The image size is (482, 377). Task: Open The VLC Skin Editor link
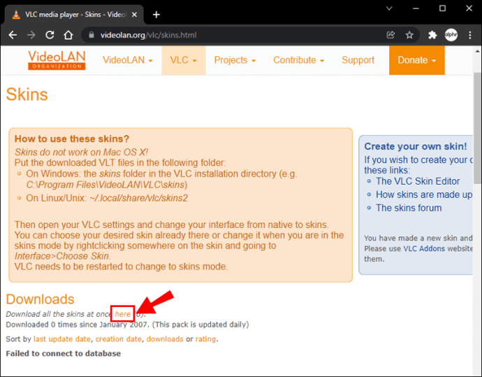click(418, 181)
